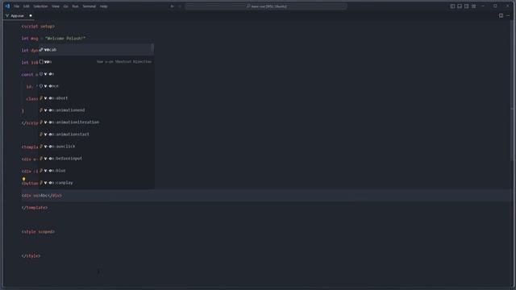Click unsaved dot on App.vue tab
Viewport: 516px width, 290px height.
31,16
